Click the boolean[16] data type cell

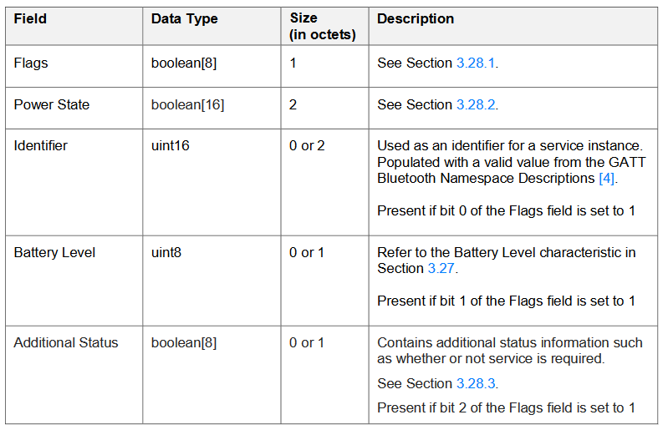tap(212, 109)
